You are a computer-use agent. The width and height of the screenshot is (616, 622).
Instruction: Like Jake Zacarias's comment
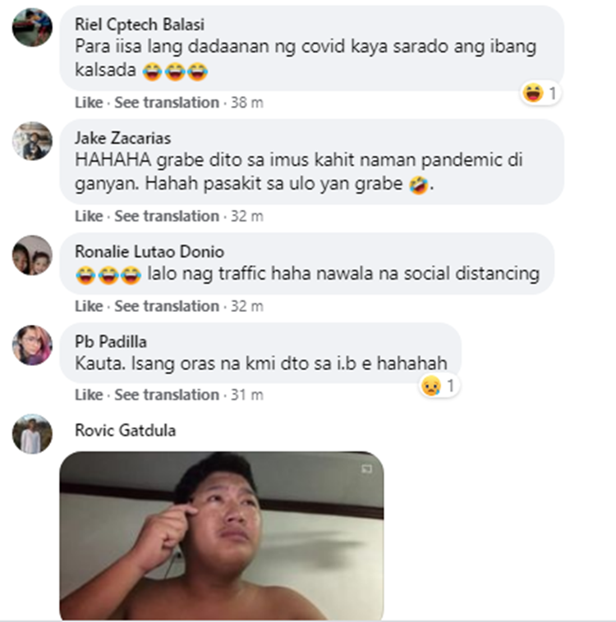89,216
